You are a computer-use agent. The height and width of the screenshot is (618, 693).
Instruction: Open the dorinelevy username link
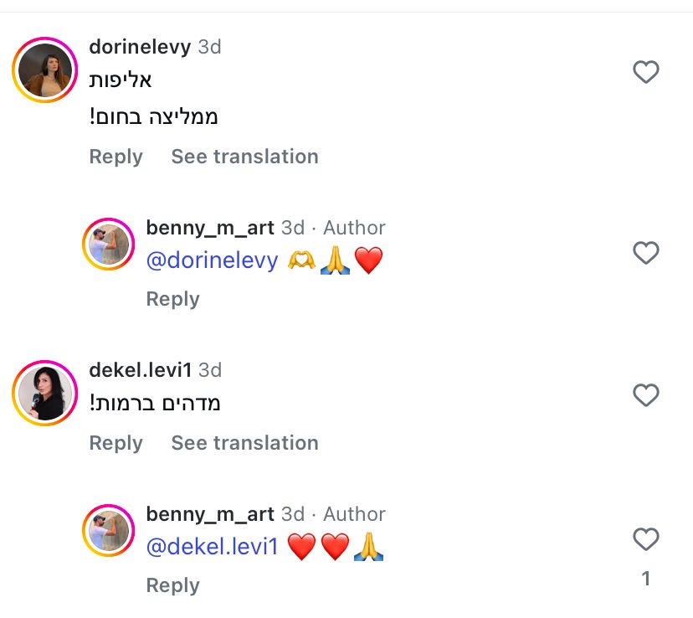click(x=140, y=47)
